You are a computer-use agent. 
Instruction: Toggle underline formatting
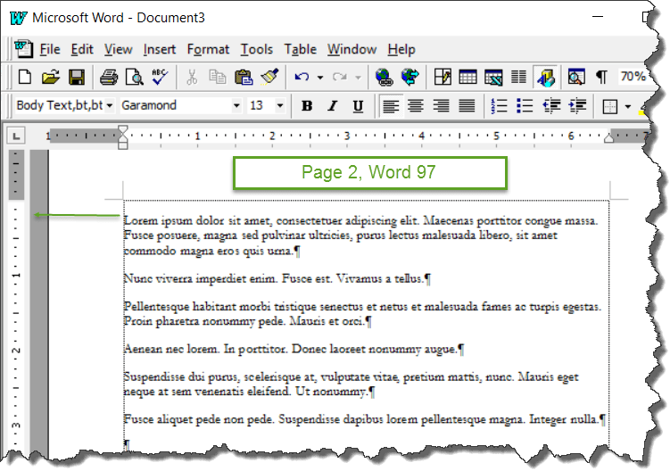click(x=358, y=106)
